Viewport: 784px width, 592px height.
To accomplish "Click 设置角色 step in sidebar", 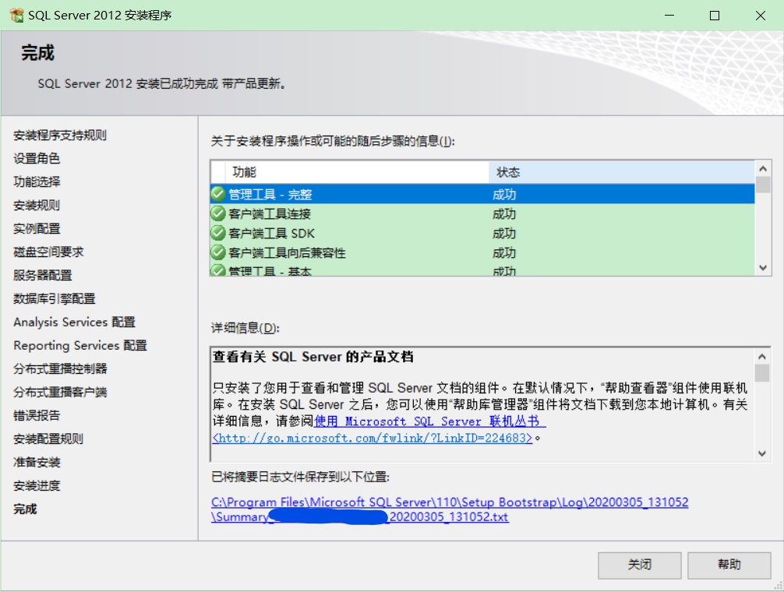I will pyautogui.click(x=37, y=158).
